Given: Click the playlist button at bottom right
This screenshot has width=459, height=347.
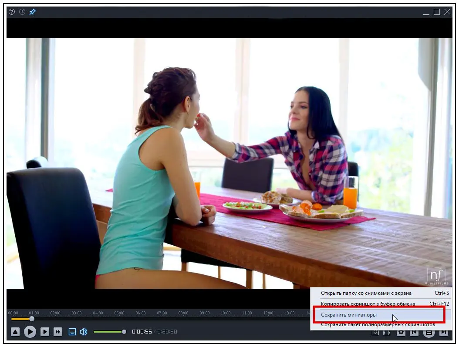Looking at the screenshot, I should (x=429, y=333).
